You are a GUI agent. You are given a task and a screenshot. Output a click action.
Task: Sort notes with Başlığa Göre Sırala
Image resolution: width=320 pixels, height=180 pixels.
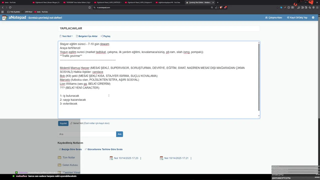pos(70,149)
